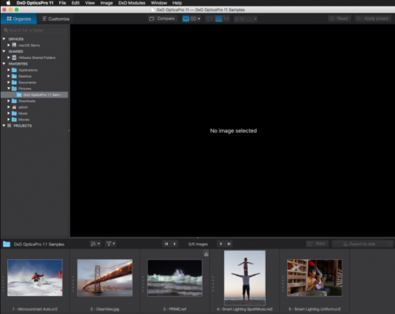395x314 pixels.
Task: Jump to the first image icon
Action: click(167, 244)
